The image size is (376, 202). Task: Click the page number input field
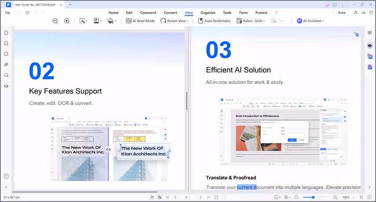coord(188,198)
